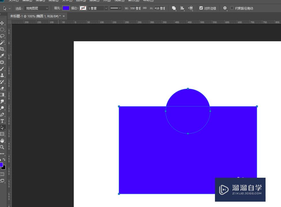Image resolution: width=281 pixels, height=207 pixels.
Task: Select the Smudge tool
Action: (2, 101)
